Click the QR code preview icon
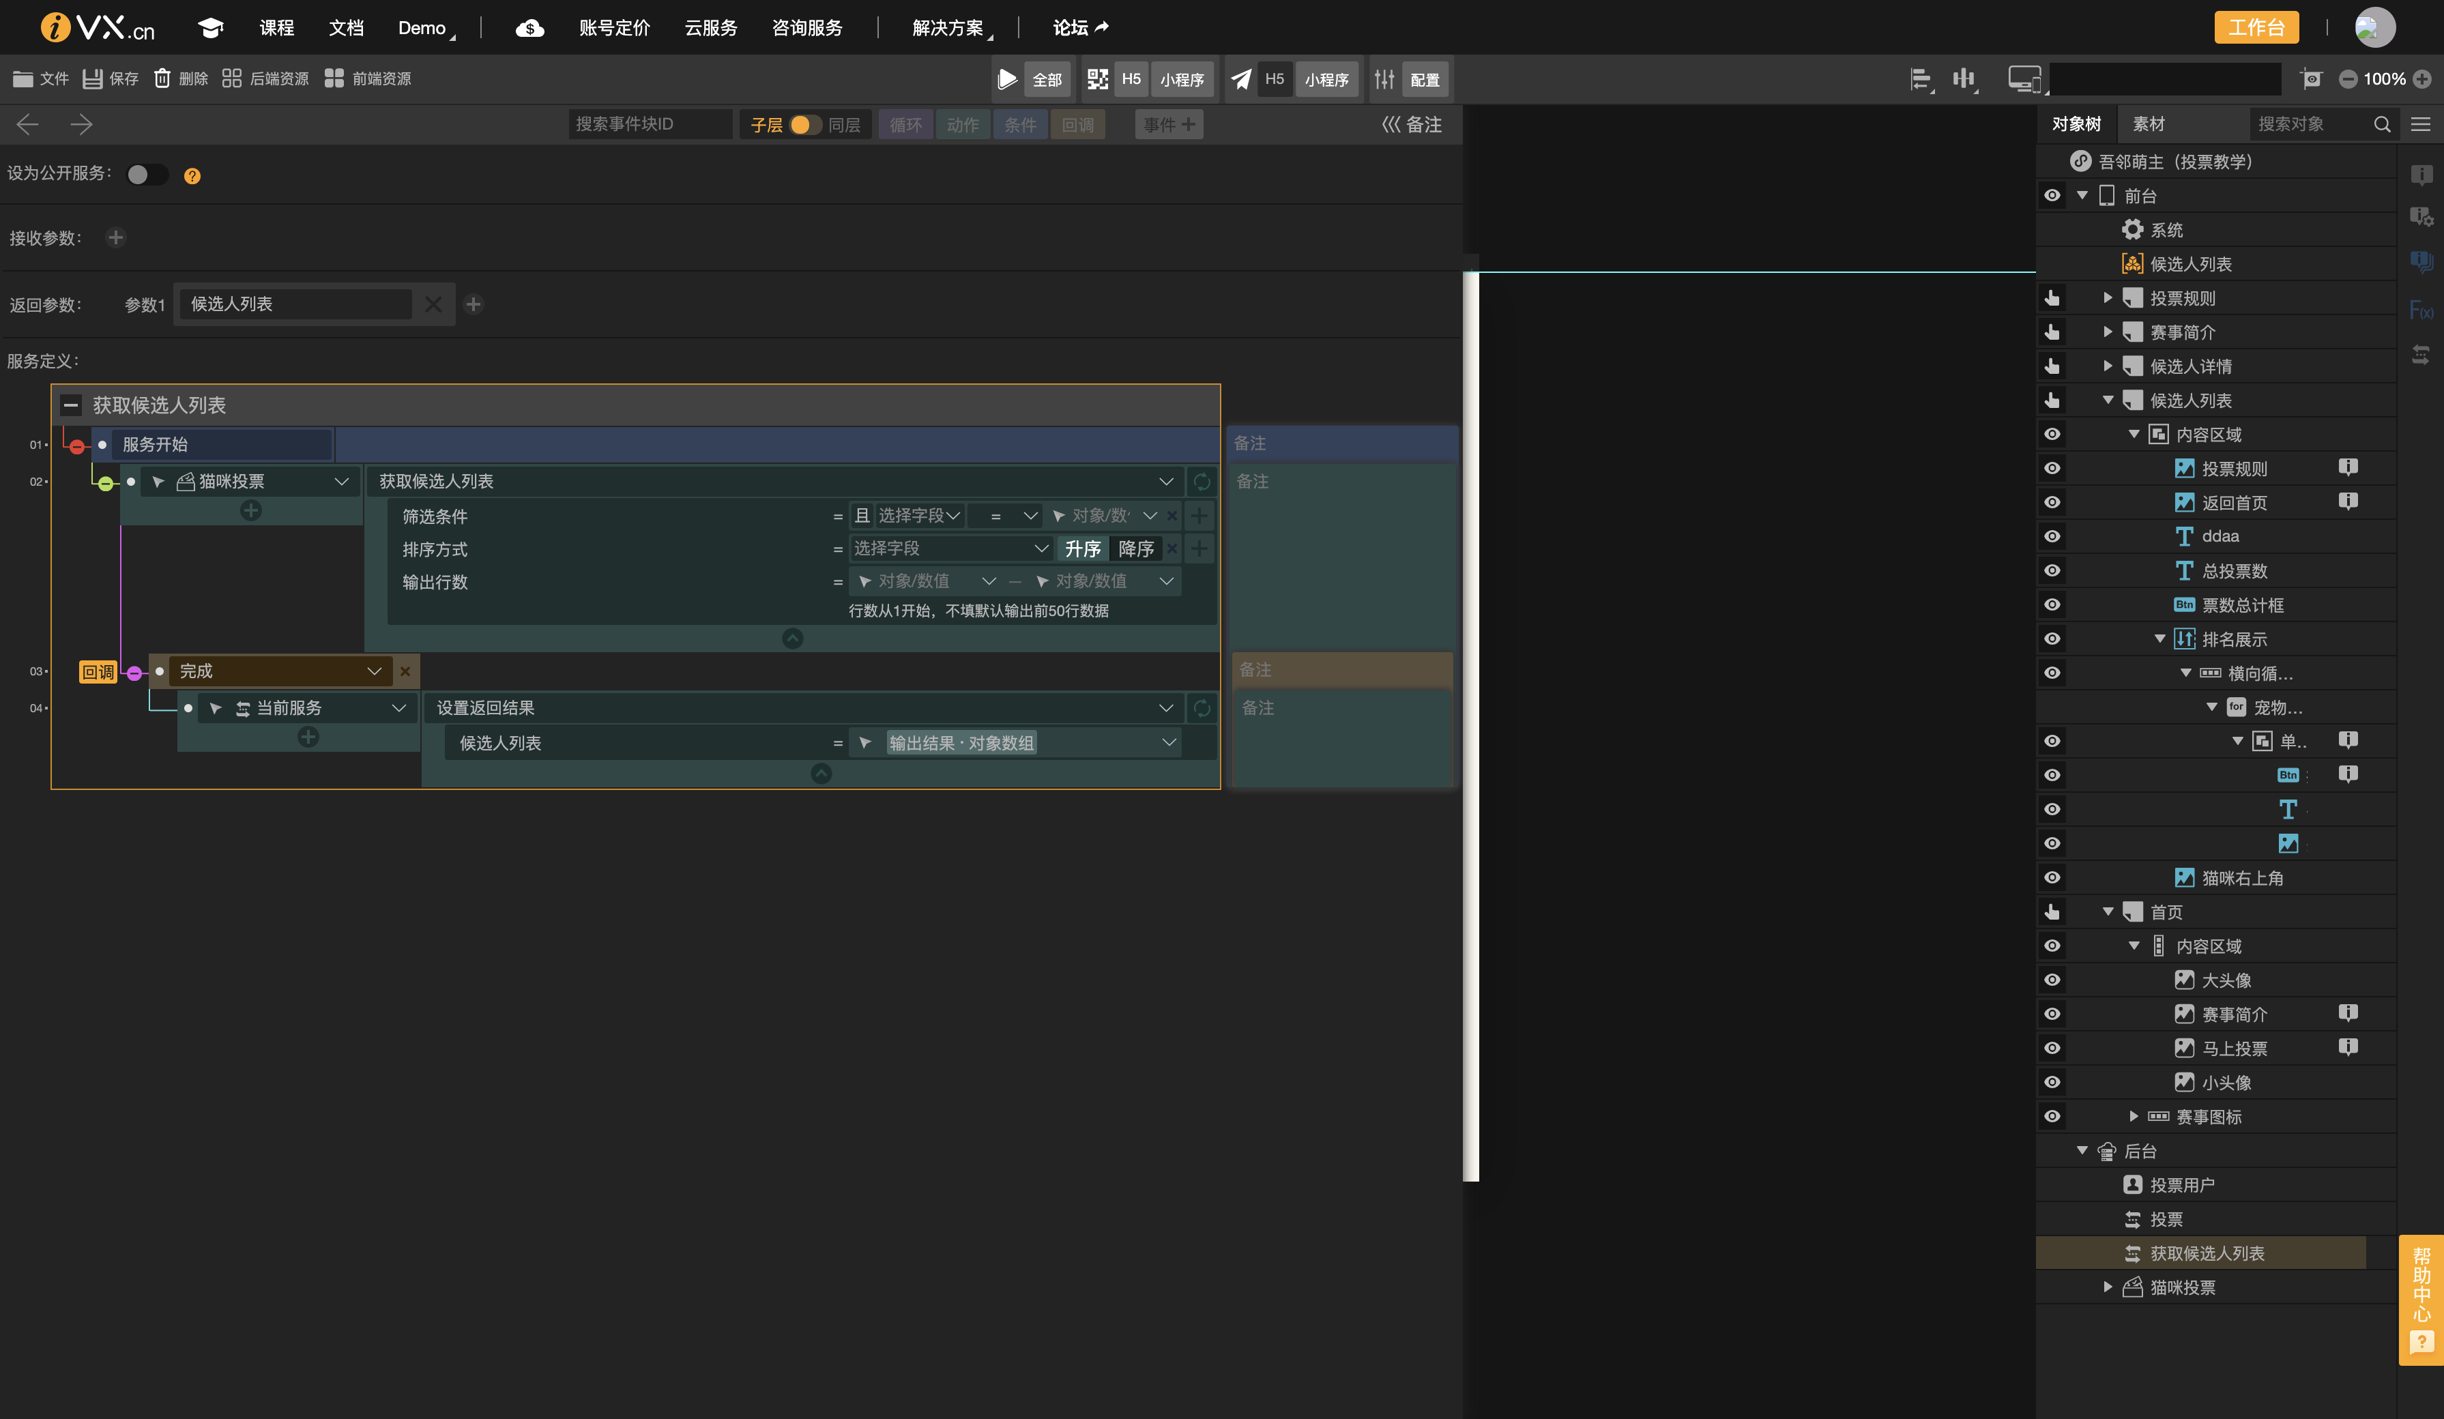2444x1419 pixels. click(1097, 78)
